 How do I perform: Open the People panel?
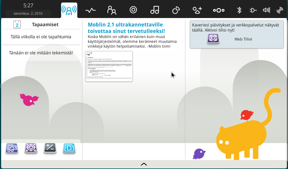(112, 10)
